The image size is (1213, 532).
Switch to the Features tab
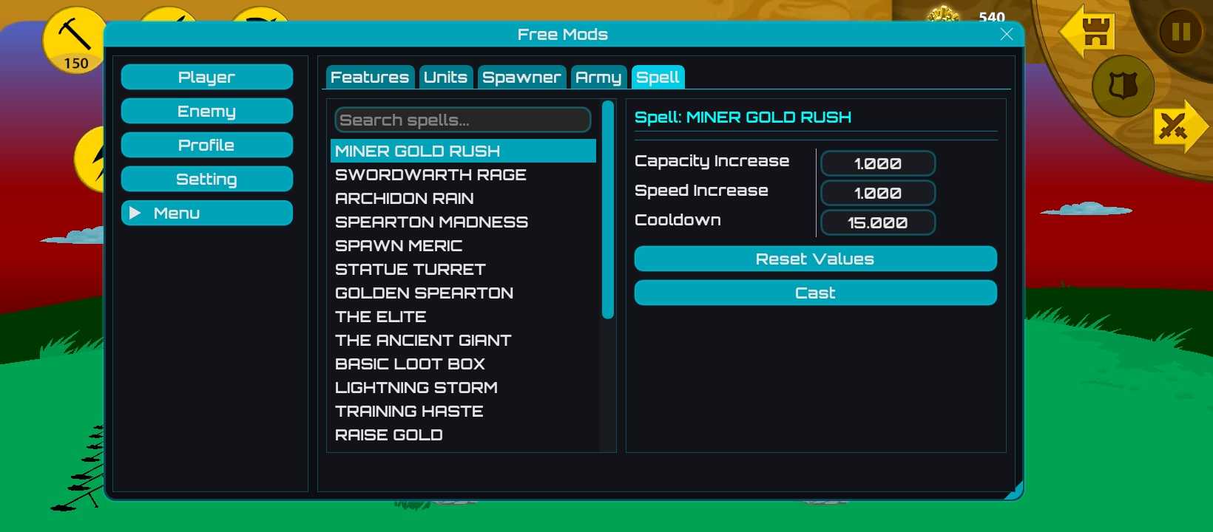point(370,78)
